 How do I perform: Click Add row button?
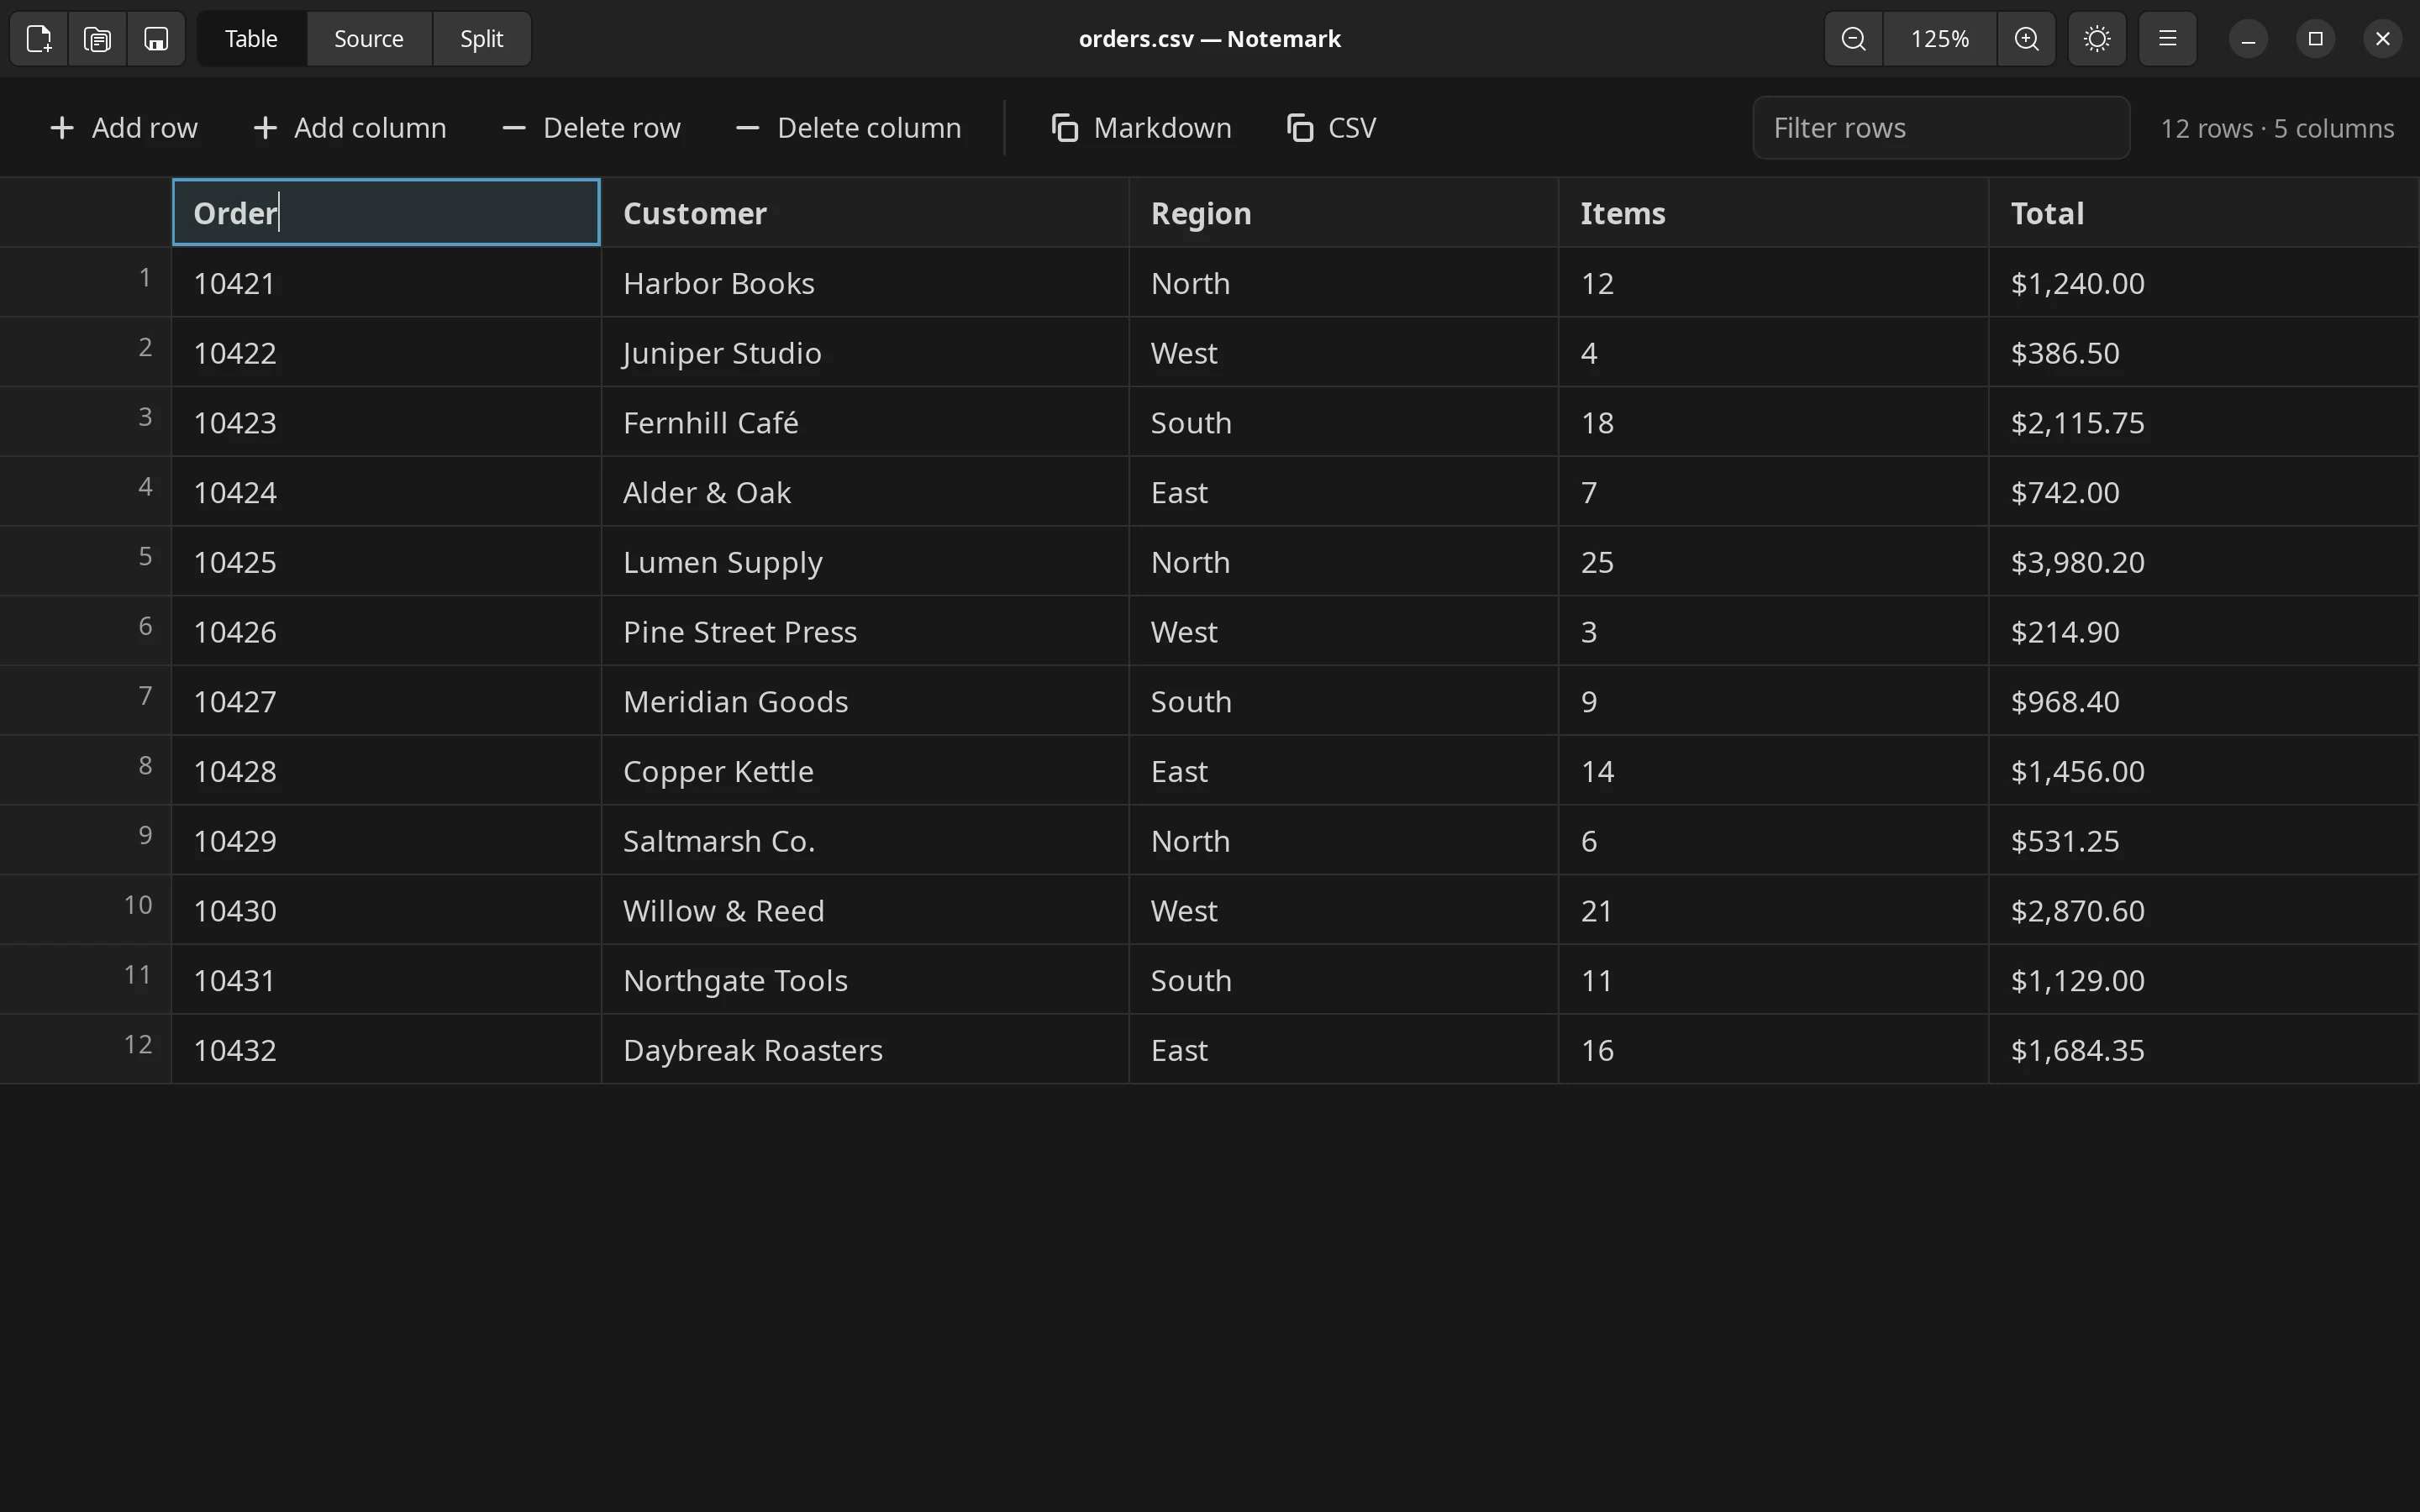[124, 128]
